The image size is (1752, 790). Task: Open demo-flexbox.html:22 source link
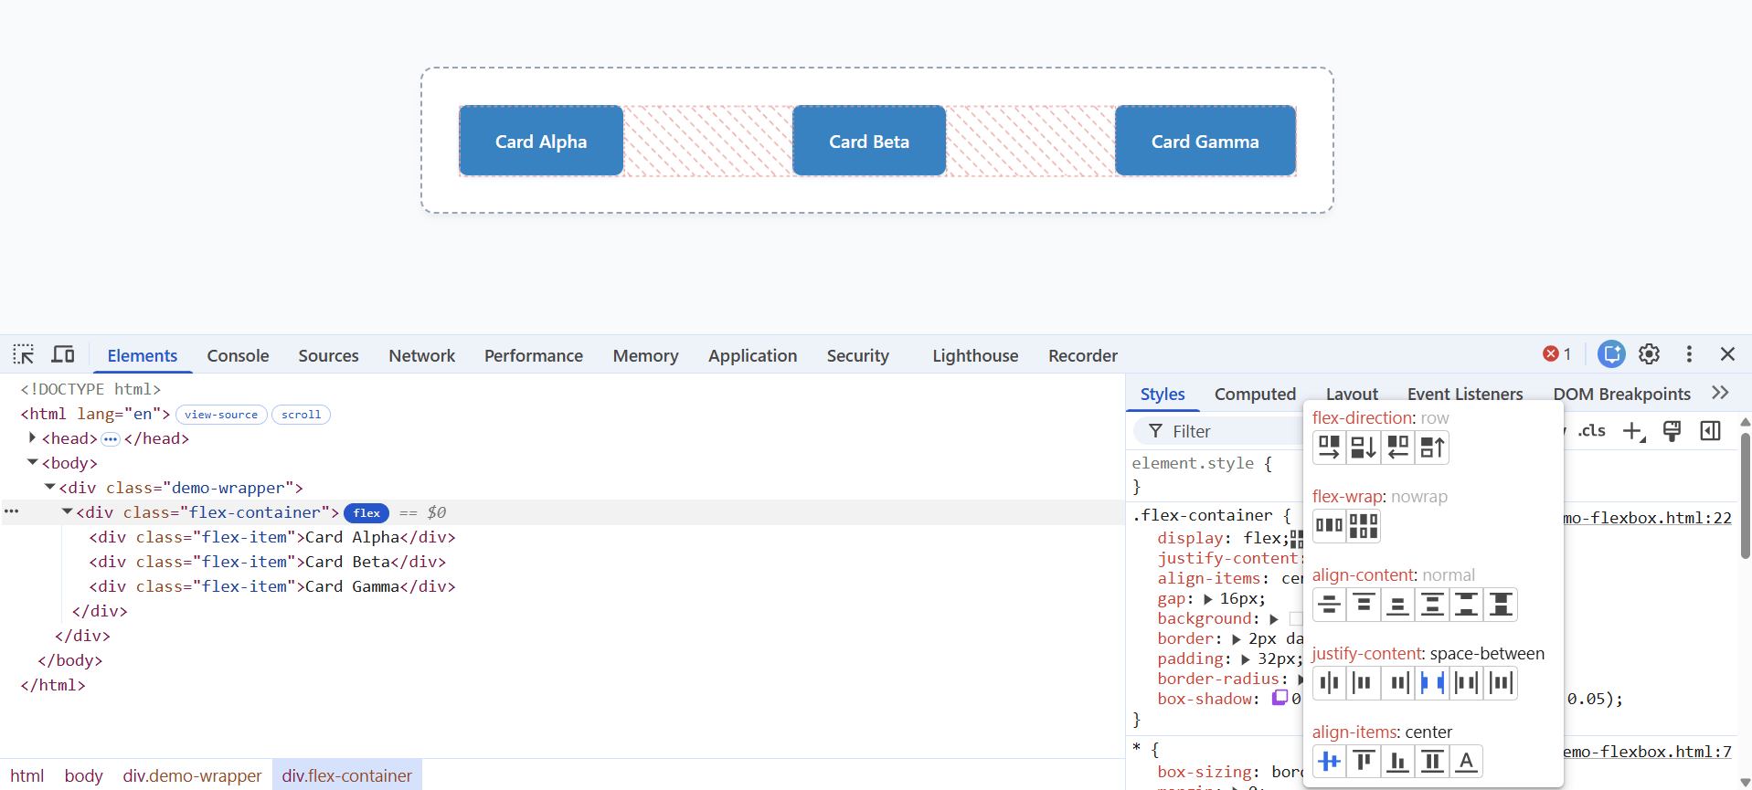1647,518
